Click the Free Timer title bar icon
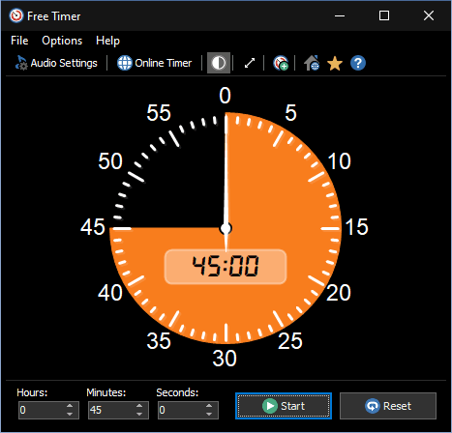The width and height of the screenshot is (452, 433). pos(16,15)
